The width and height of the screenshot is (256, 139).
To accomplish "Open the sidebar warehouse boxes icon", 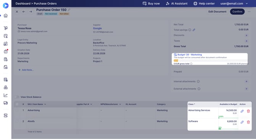I will click(x=6, y=88).
